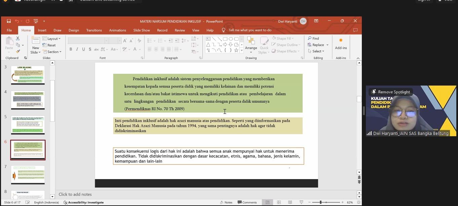Viewport: 458px width, 206px height.
Task: Open the Arrange tool
Action: (x=251, y=45)
